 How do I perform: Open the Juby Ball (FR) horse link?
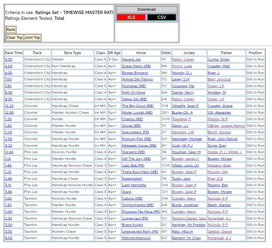pos(133,165)
